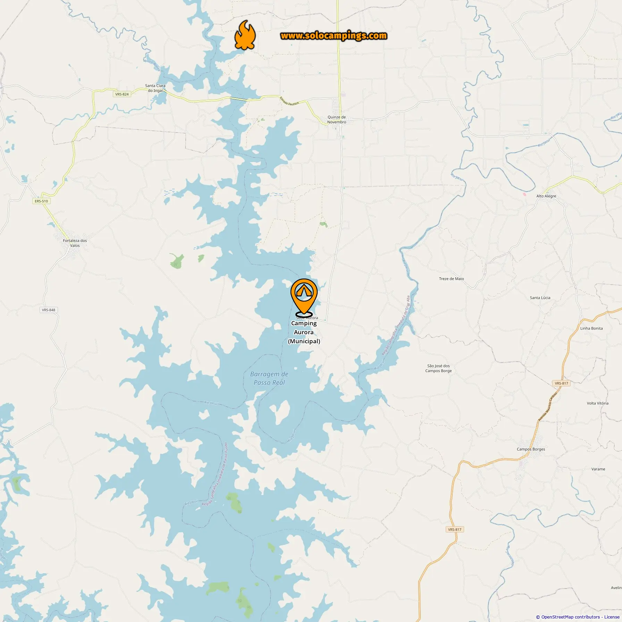Click the ERS-510 road shield
This screenshot has height=622, width=622.
click(41, 201)
